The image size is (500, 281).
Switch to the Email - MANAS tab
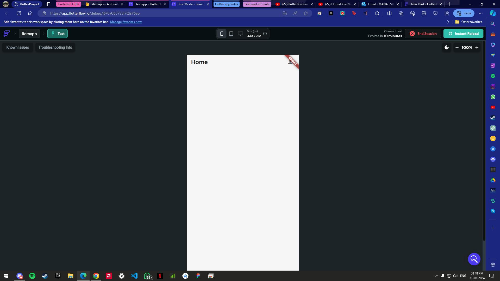click(380, 4)
